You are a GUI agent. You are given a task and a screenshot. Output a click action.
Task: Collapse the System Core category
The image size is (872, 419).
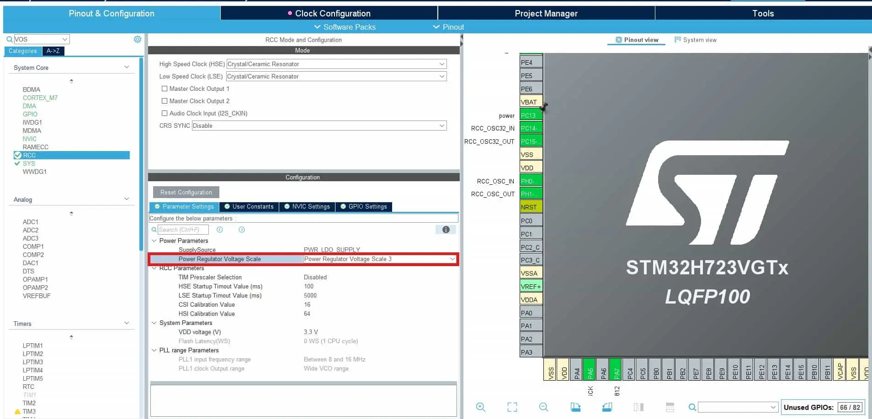coord(127,67)
